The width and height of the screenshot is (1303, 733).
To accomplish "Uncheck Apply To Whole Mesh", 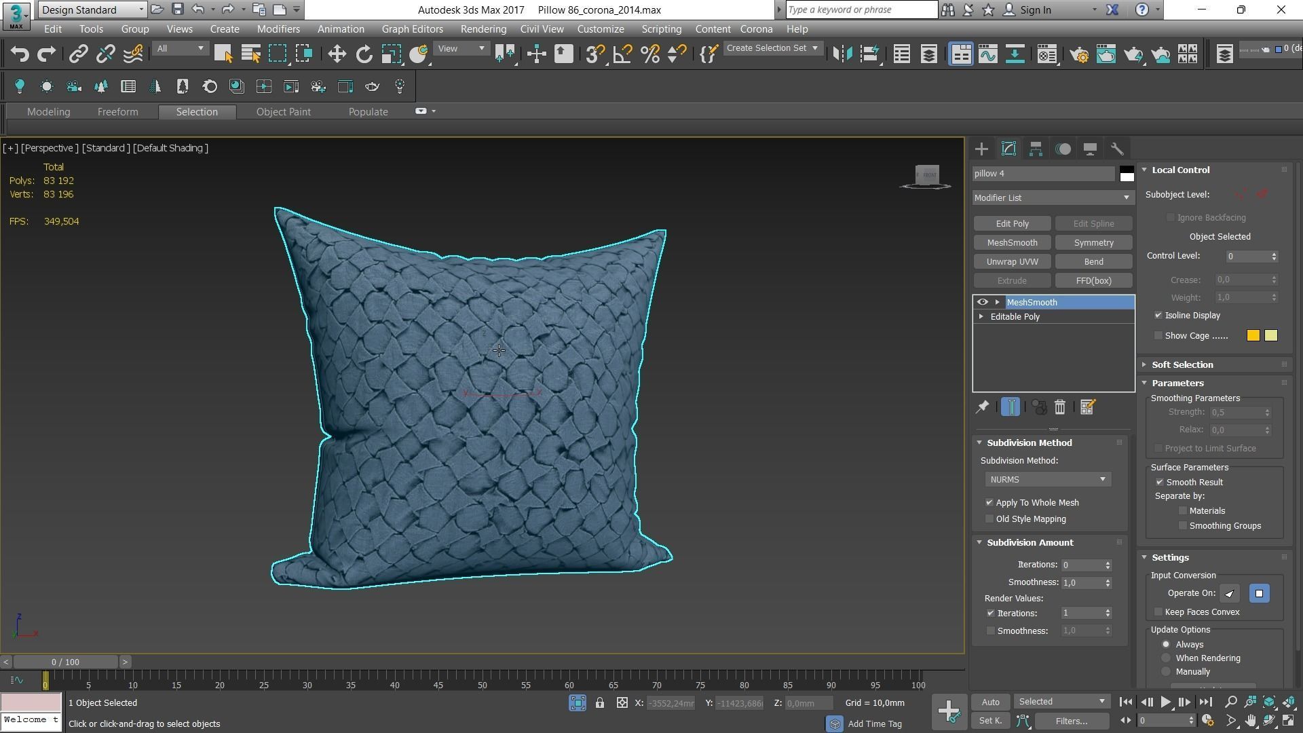I will (989, 503).
